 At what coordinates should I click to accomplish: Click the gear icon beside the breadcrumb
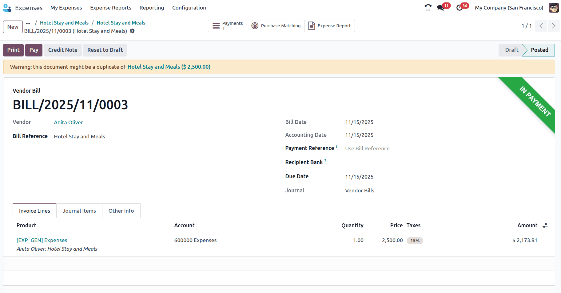[x=132, y=31]
